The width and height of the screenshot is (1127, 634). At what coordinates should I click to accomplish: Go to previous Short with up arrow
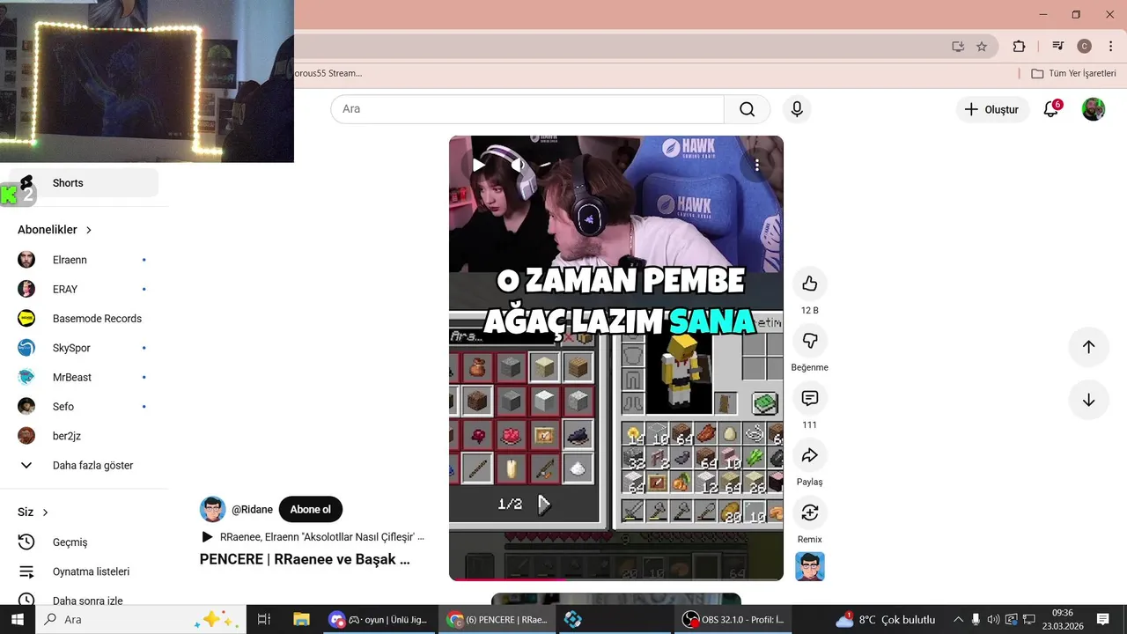point(1088,347)
